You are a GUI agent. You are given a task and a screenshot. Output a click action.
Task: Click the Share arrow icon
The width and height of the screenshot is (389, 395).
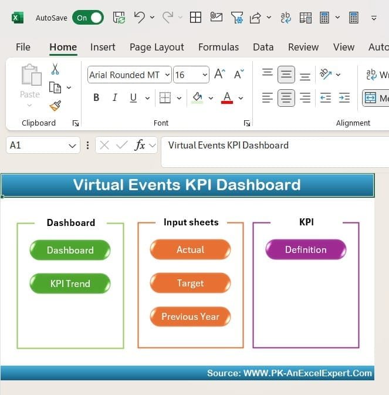(255, 18)
